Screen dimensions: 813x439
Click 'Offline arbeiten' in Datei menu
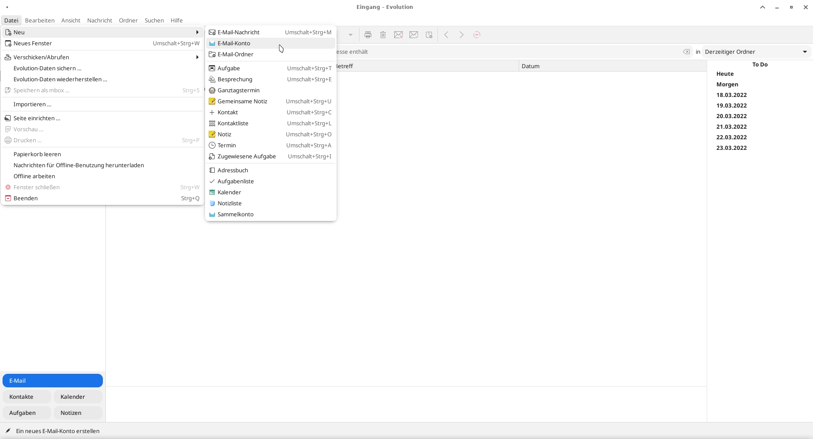coord(103,176)
